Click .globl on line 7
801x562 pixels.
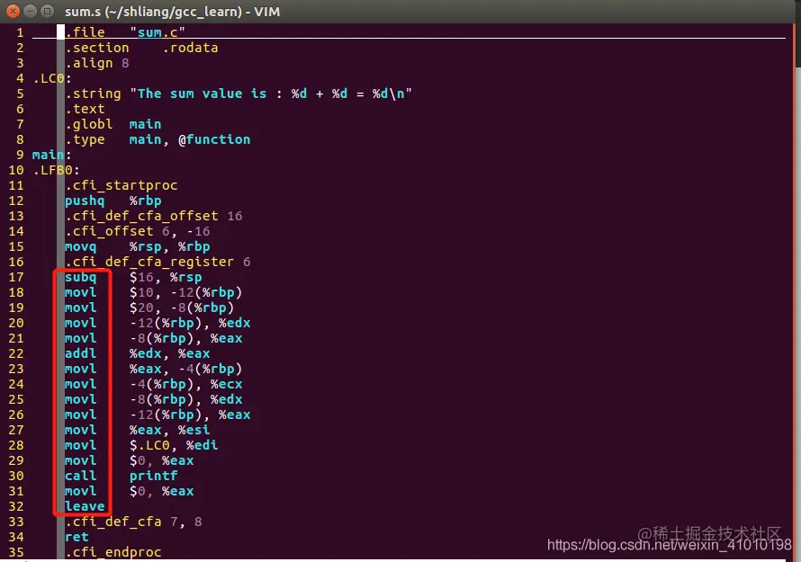89,124
